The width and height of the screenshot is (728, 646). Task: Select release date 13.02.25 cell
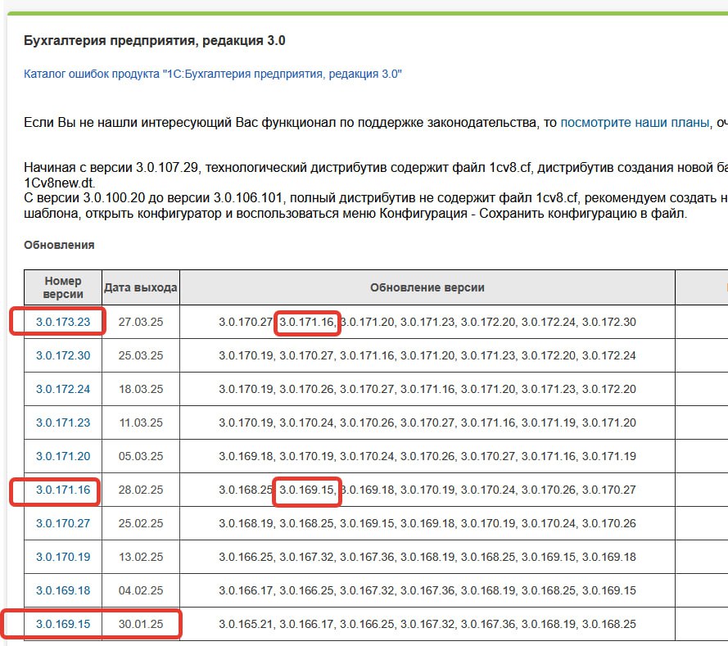[x=141, y=557]
